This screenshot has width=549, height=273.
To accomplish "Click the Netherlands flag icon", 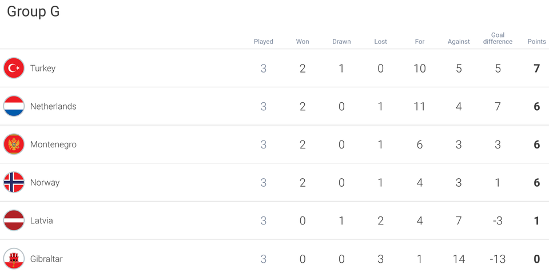I will tap(14, 106).
